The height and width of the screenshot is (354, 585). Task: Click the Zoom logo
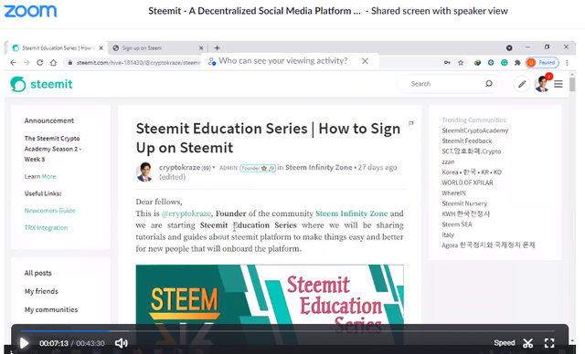pyautogui.click(x=30, y=11)
